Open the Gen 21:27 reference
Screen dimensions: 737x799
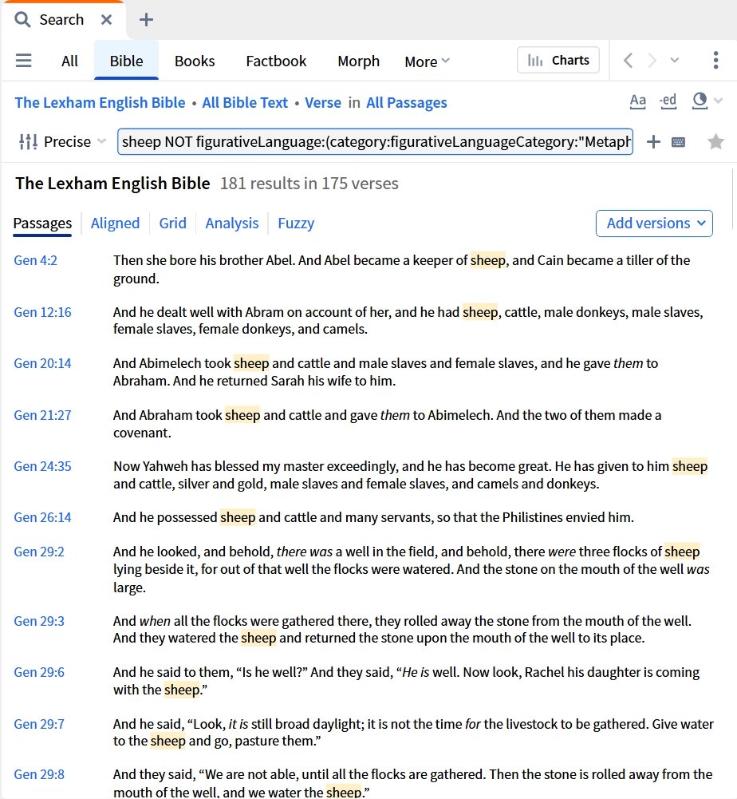(42, 415)
